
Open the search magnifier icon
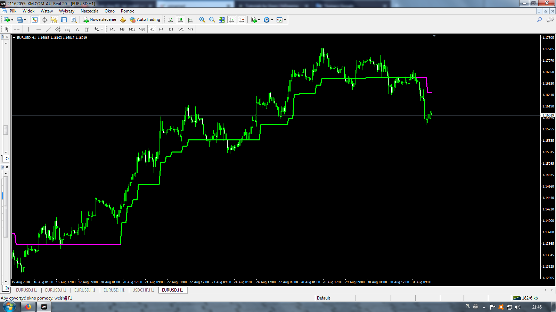[x=540, y=20]
